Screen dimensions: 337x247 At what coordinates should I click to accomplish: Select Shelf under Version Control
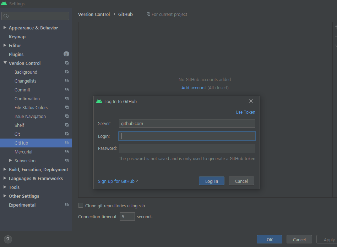(x=19, y=125)
